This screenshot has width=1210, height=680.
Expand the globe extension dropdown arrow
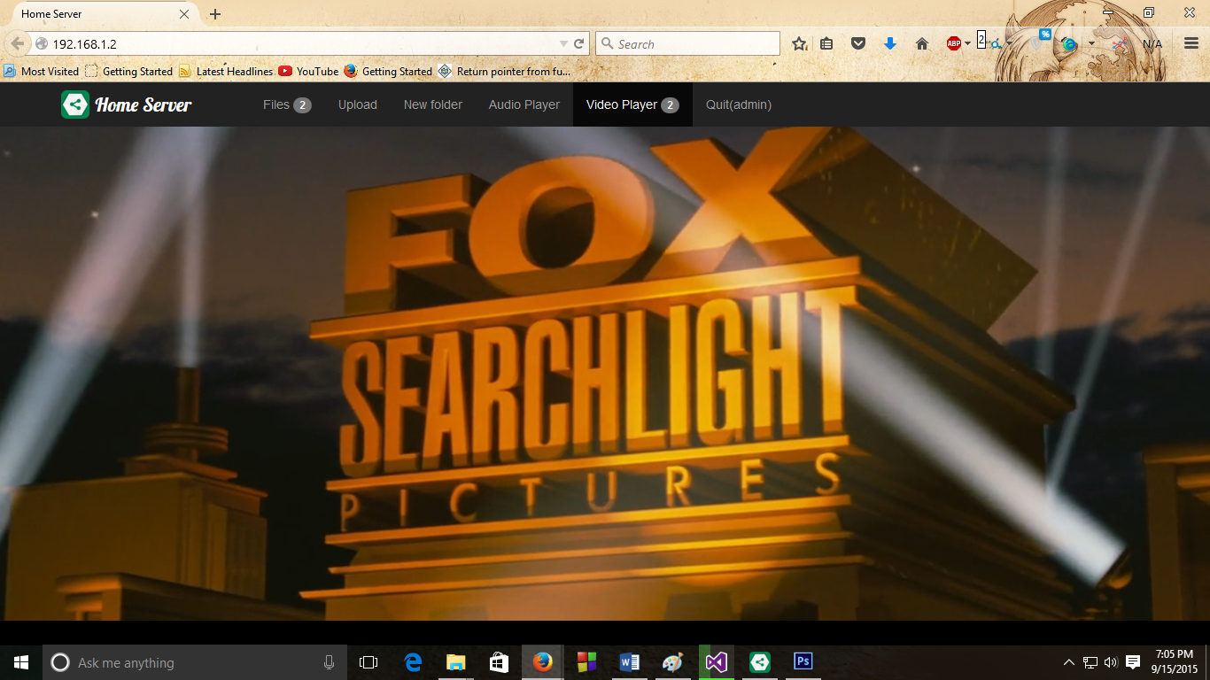pos(1091,43)
